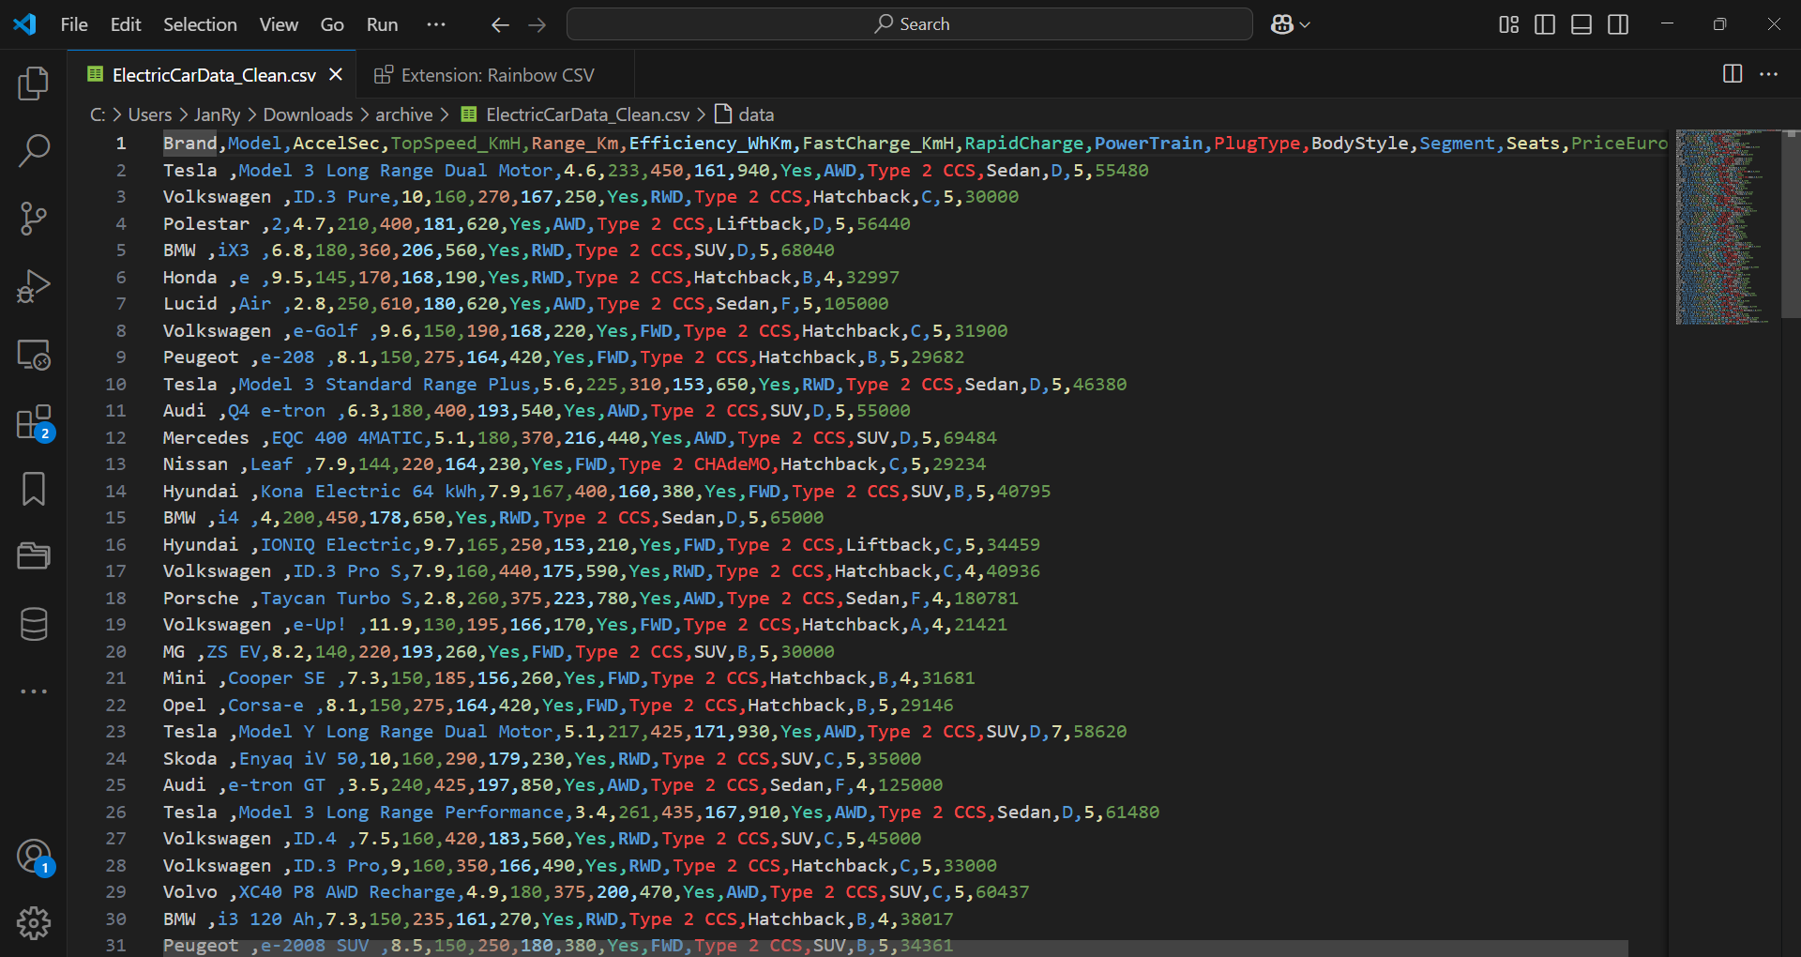This screenshot has width=1801, height=957.
Task: Open the Manage gear settings icon
Action: [34, 923]
